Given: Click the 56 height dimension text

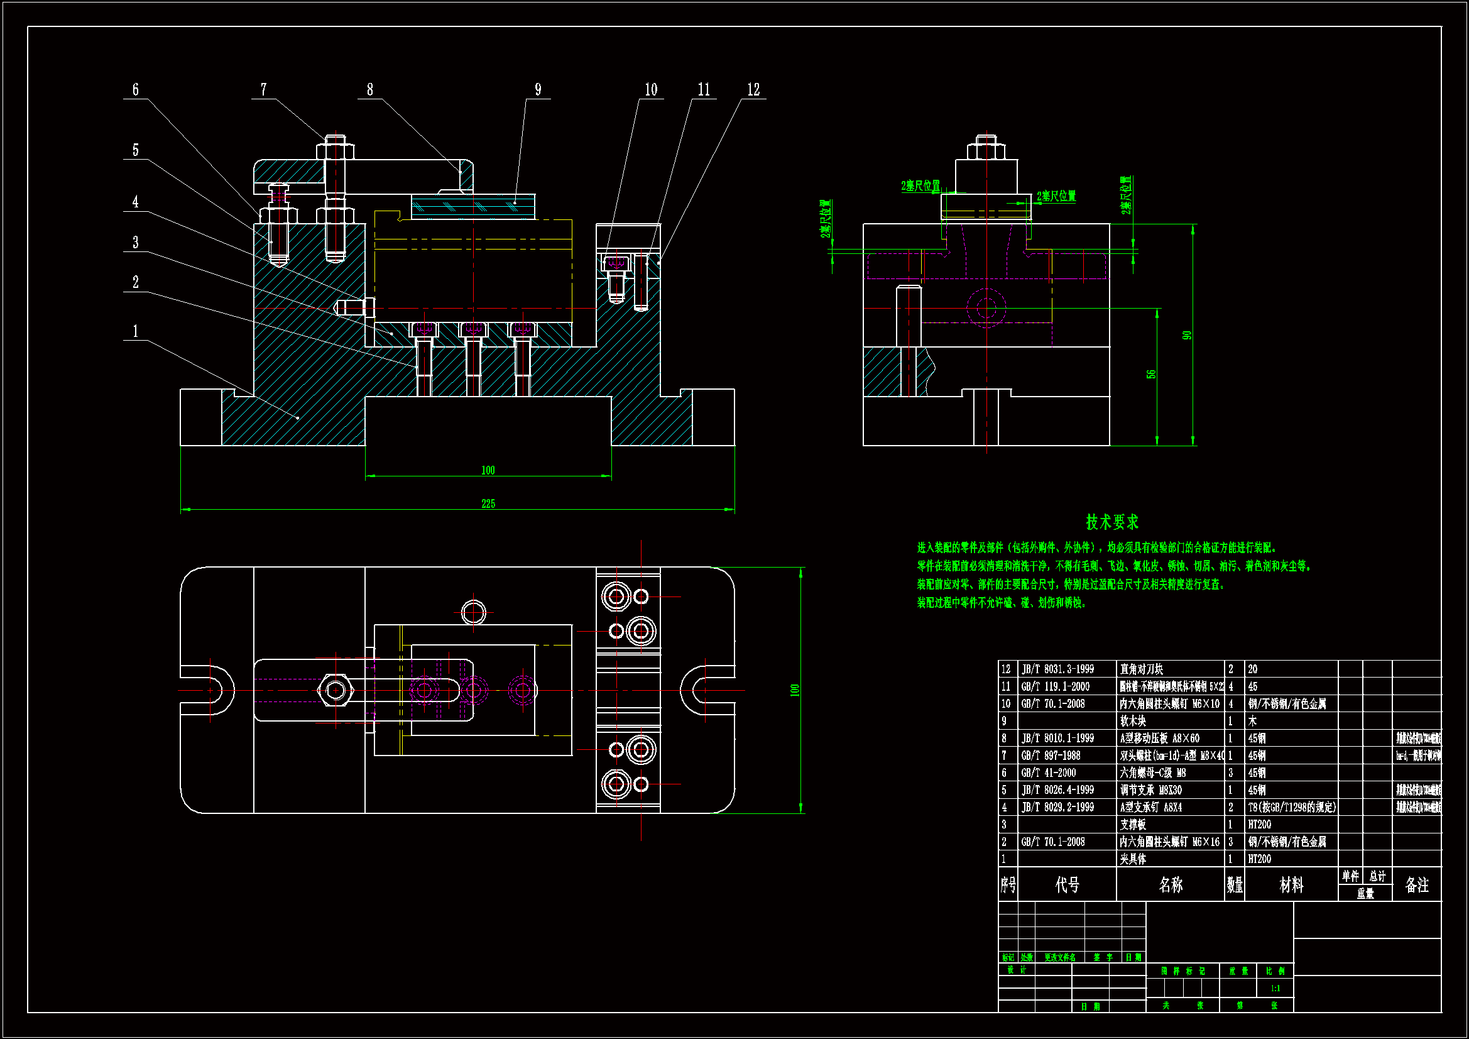Looking at the screenshot, I should pos(1151,374).
